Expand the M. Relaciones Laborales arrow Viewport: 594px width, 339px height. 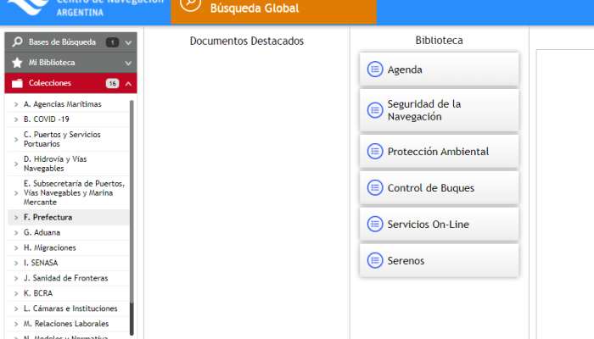pos(16,324)
